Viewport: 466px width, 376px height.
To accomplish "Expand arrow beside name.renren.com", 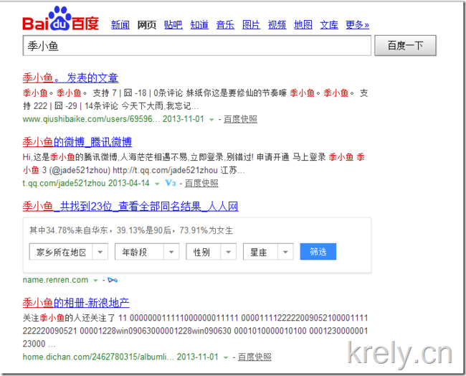I will [95, 281].
